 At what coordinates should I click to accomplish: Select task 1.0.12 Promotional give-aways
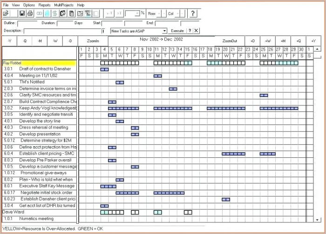(x=39, y=173)
